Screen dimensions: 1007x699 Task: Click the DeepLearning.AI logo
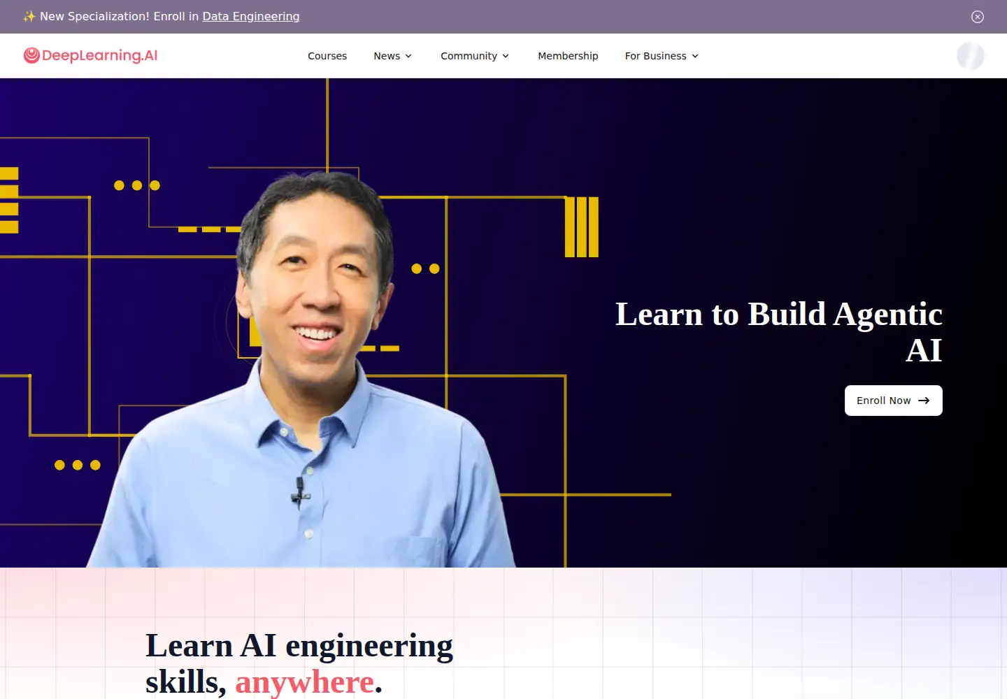[90, 55]
